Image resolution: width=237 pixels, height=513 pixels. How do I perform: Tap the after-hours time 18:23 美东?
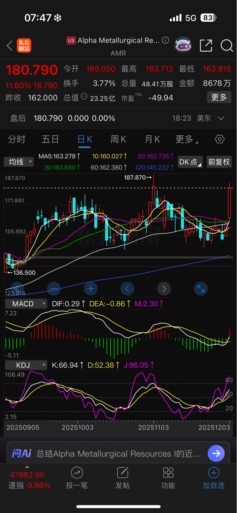pyautogui.click(x=192, y=118)
